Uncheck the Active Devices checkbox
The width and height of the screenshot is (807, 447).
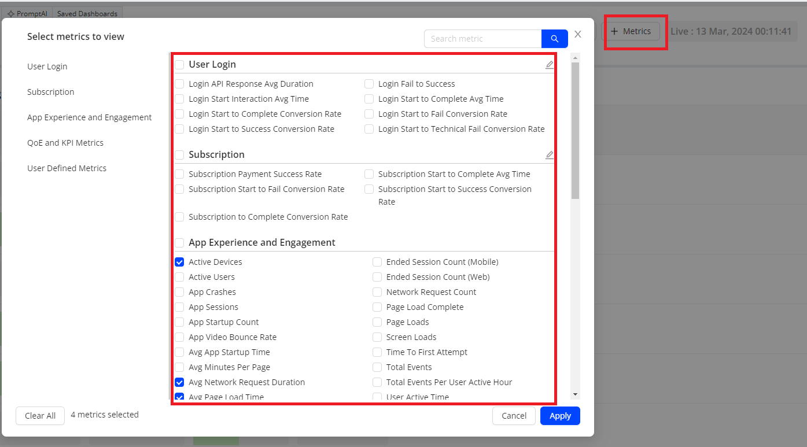click(179, 262)
